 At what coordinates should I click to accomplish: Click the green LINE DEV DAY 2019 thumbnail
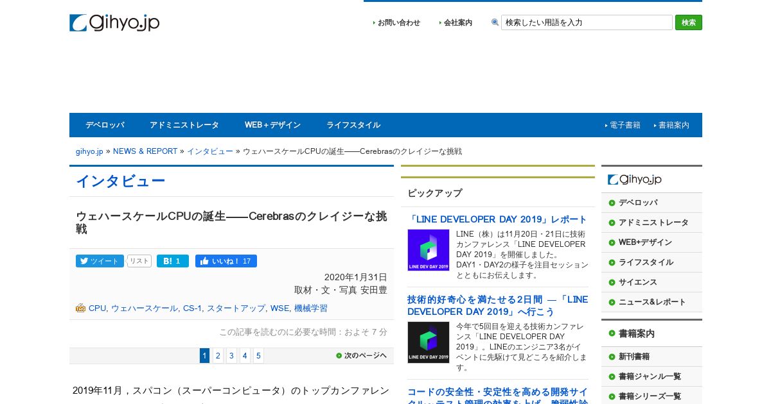click(x=429, y=250)
